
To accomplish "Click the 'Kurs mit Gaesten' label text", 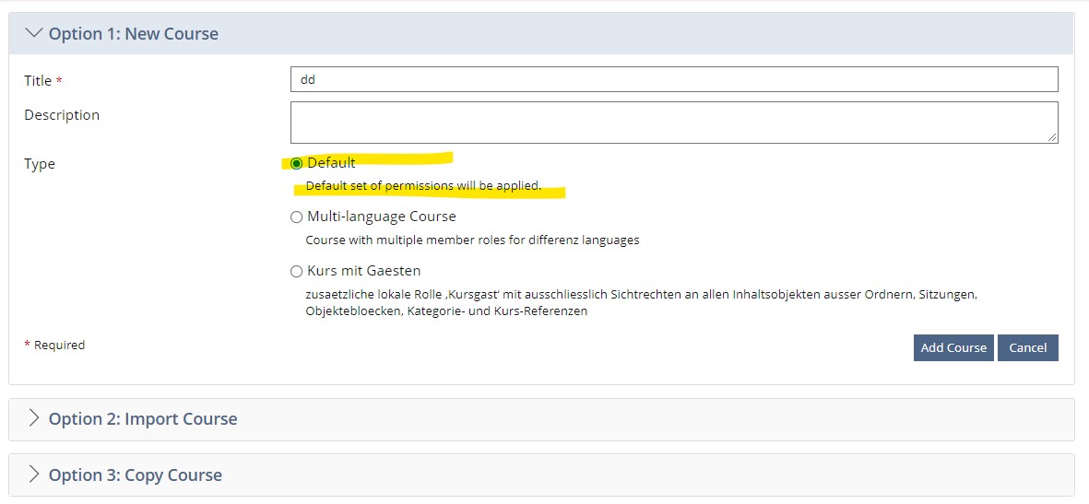I will pos(363,271).
